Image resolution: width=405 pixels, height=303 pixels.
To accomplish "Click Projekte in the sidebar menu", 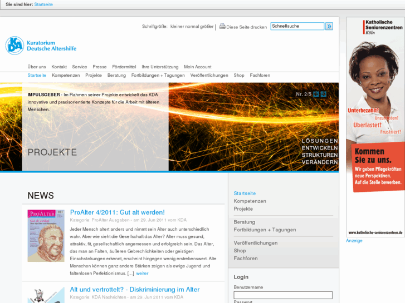I will click(243, 209).
